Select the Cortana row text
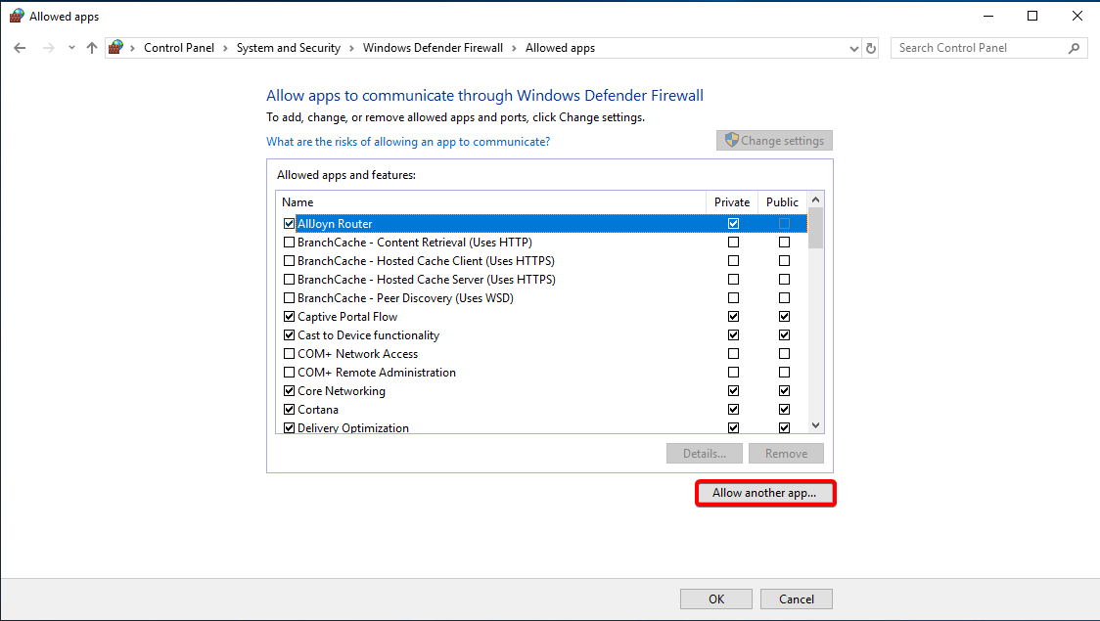This screenshot has height=621, width=1100. (x=318, y=410)
